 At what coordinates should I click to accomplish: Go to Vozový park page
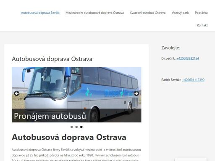click(x=180, y=13)
